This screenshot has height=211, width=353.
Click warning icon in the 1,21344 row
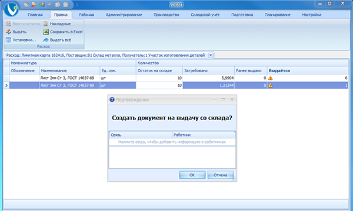coord(271,85)
